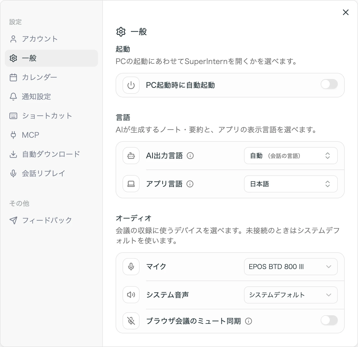
Task: Switch to the カレンダー settings section
Action: 51,77
